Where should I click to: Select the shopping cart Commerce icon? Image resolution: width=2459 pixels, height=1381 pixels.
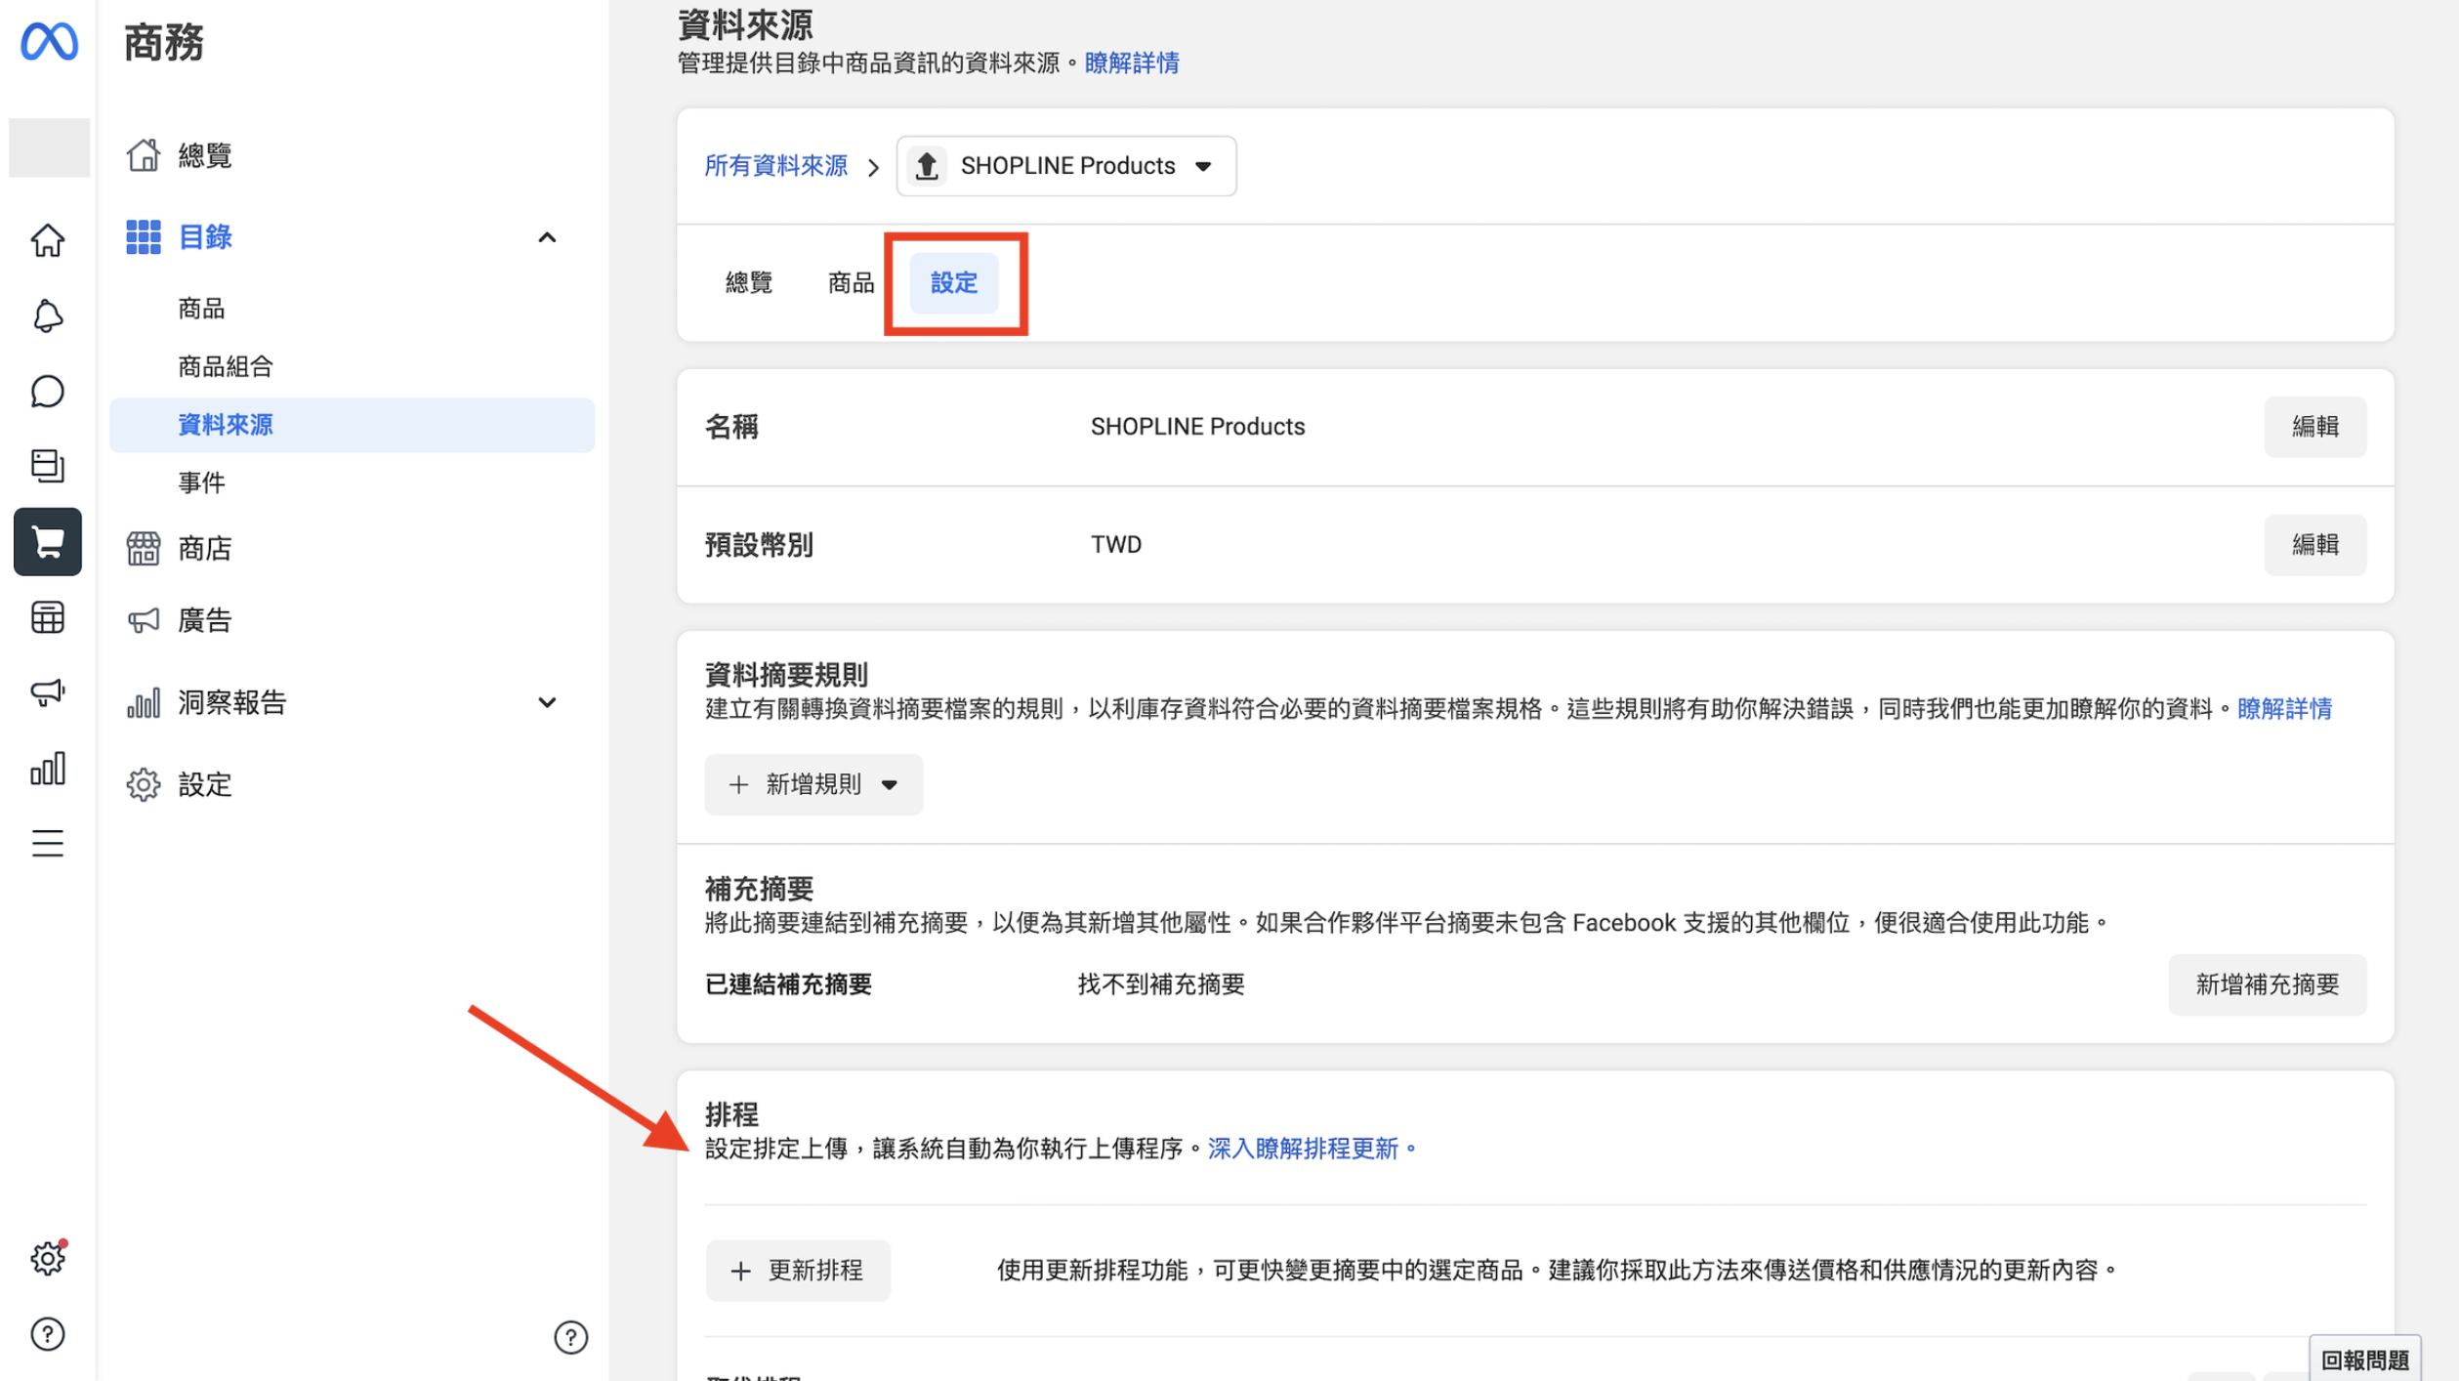[47, 541]
